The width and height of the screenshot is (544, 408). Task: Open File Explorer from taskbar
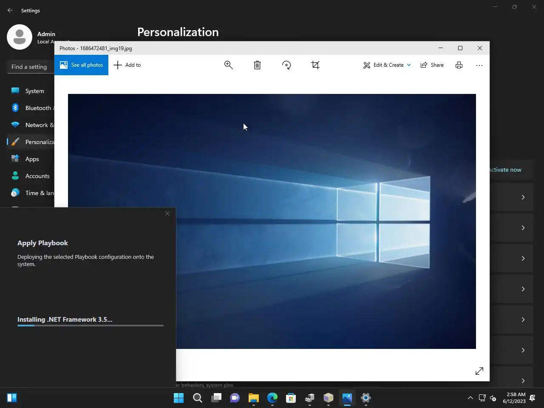[x=254, y=398]
